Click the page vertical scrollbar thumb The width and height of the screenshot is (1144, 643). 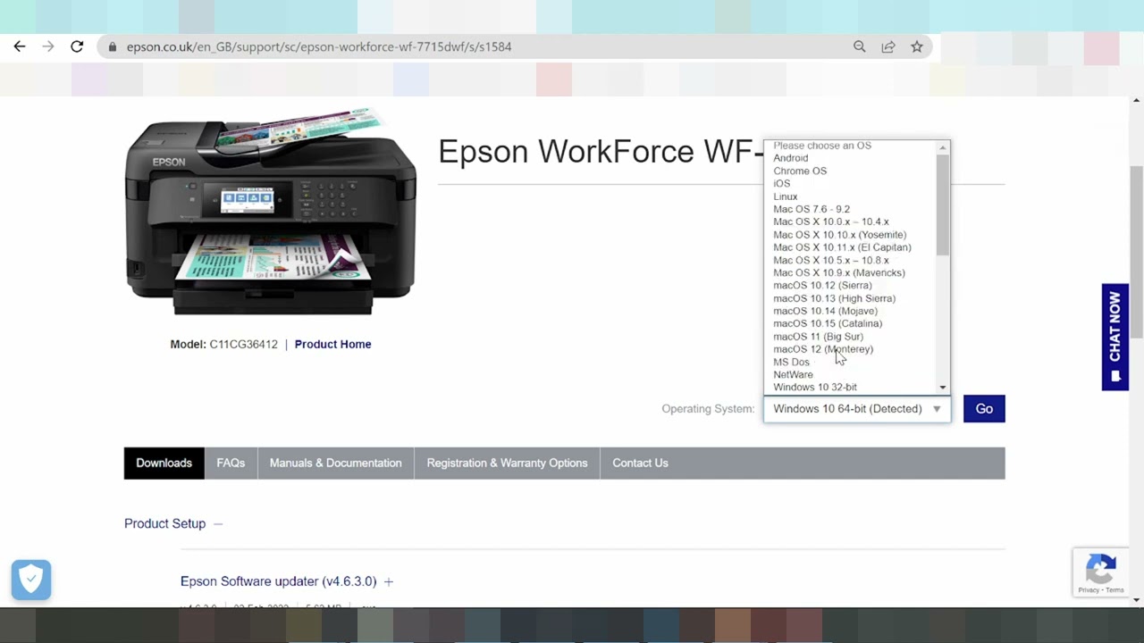(x=1136, y=252)
